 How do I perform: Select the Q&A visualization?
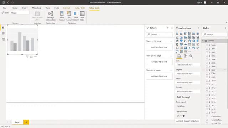point(177,52)
